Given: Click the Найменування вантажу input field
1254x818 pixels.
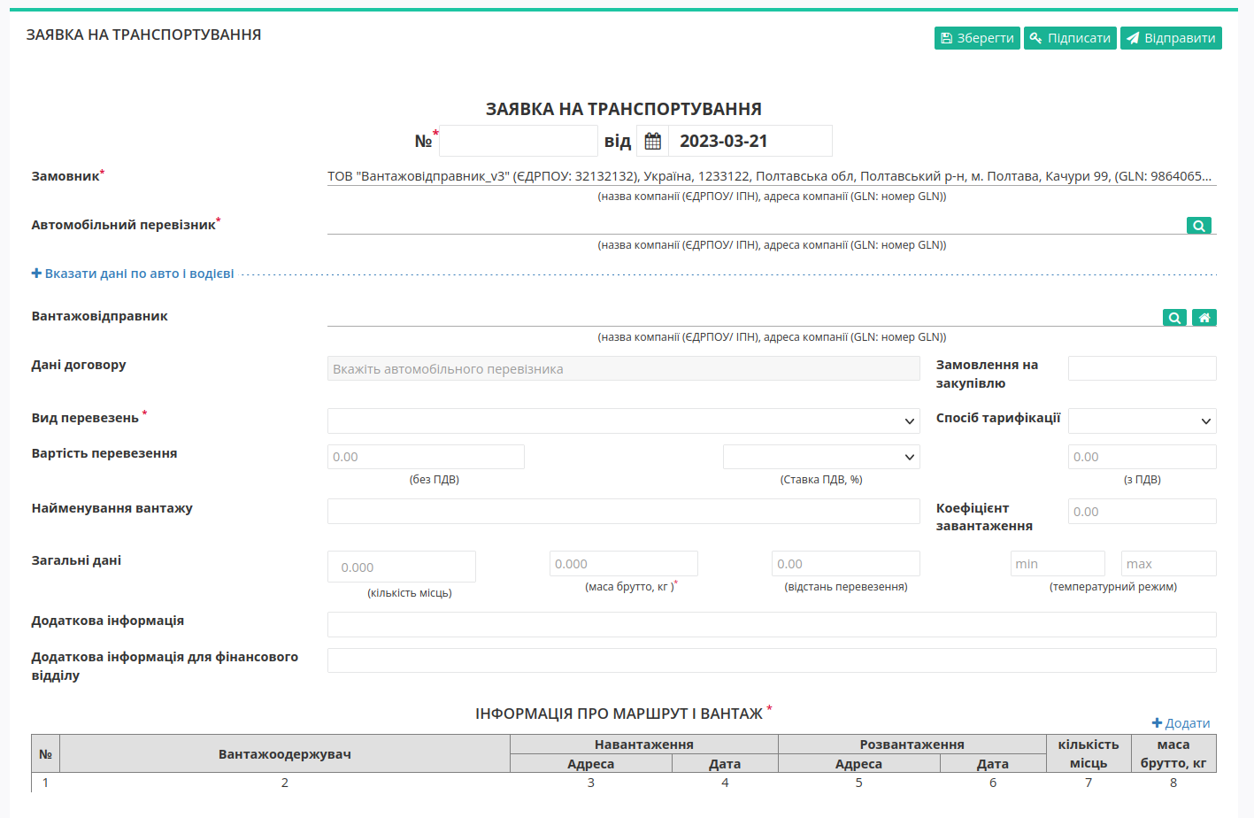Looking at the screenshot, I should pyautogui.click(x=624, y=511).
